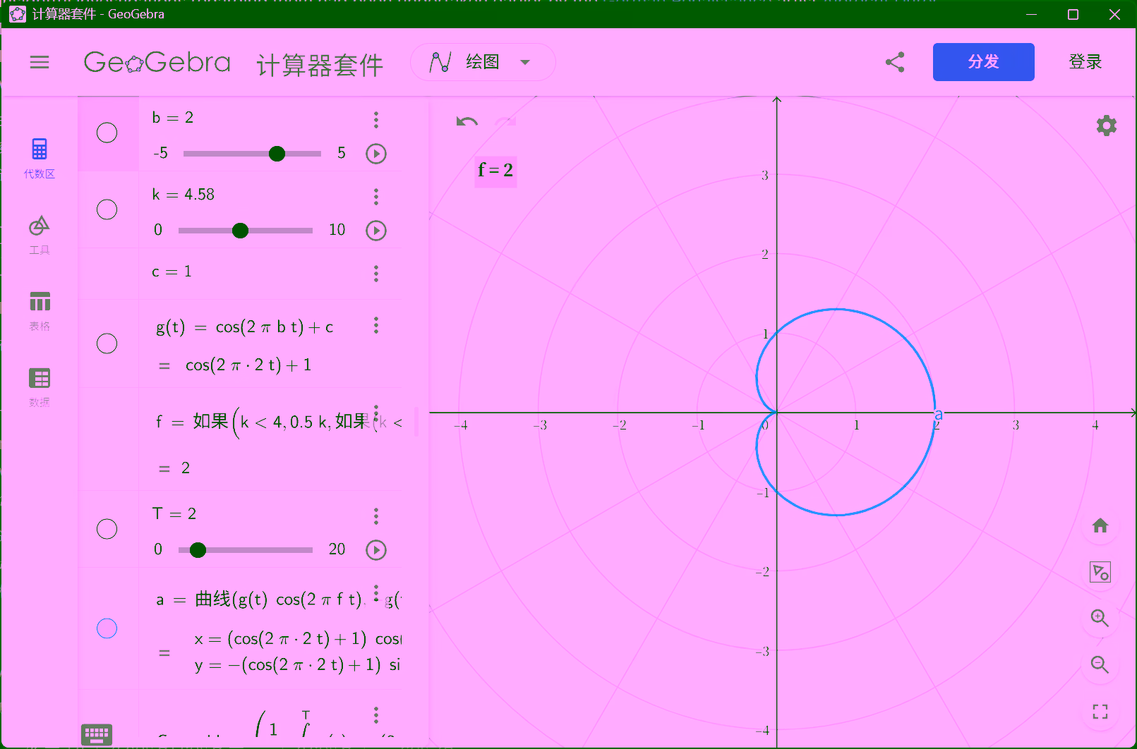Click the T slider handle
The width and height of the screenshot is (1137, 749).
198,550
